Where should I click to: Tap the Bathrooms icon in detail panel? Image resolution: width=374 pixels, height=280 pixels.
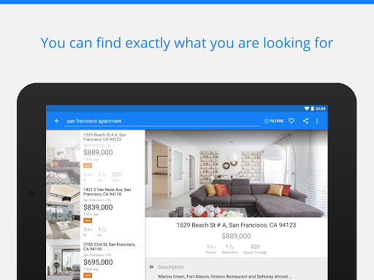(x=232, y=246)
